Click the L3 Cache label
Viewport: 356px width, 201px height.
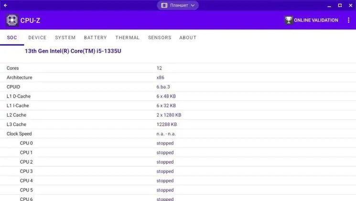point(16,124)
